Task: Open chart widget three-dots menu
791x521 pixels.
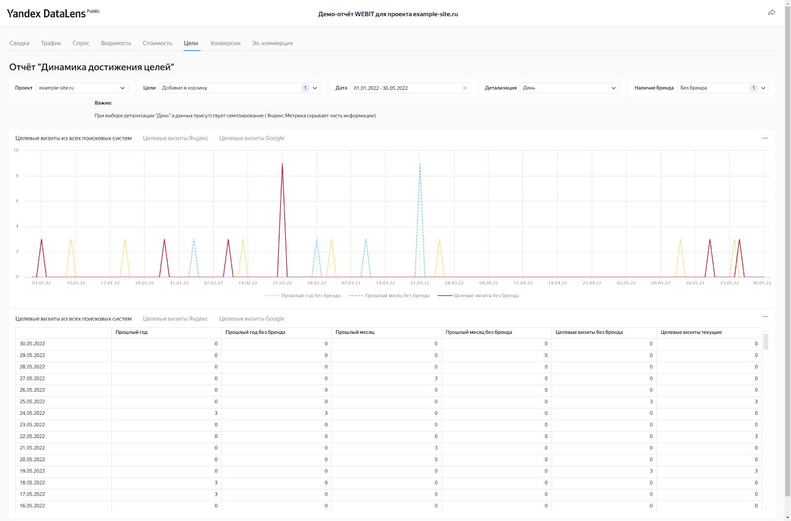Action: (x=765, y=138)
